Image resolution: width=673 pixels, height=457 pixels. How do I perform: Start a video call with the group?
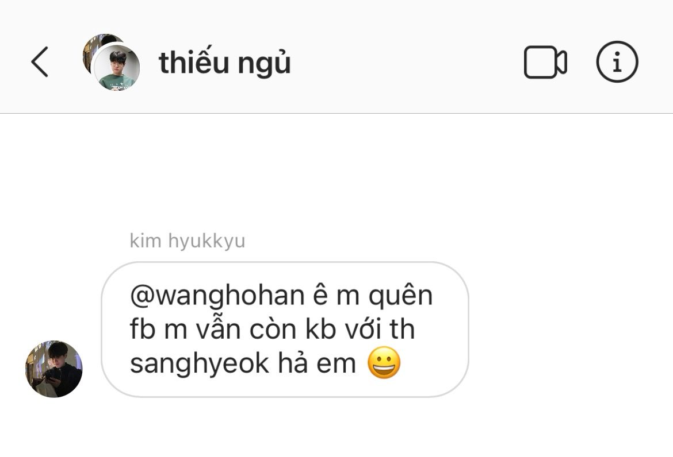coord(545,61)
